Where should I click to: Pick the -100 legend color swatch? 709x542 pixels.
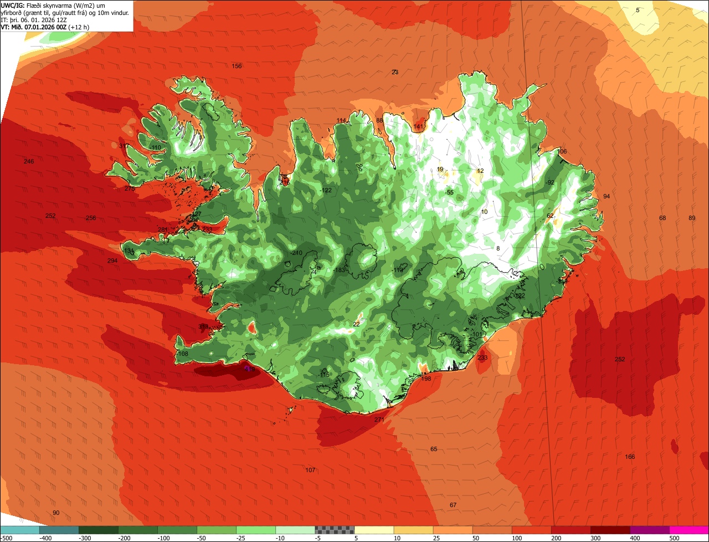(x=177, y=530)
